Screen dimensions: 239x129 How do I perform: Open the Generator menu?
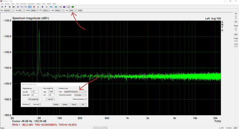[32, 4]
